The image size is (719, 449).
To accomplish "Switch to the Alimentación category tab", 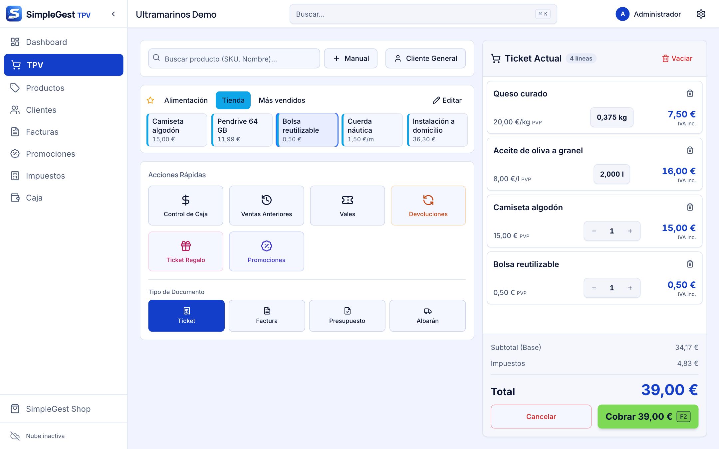I will coord(186,100).
